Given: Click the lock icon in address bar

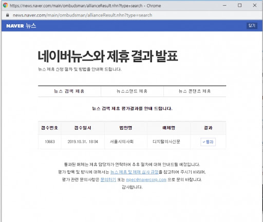Looking at the screenshot, I should (x=8, y=15).
